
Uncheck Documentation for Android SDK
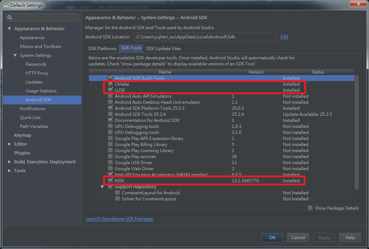click(110, 120)
